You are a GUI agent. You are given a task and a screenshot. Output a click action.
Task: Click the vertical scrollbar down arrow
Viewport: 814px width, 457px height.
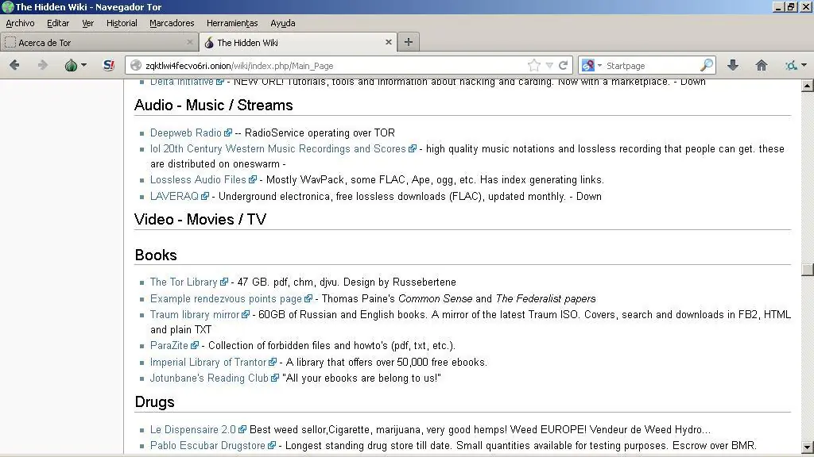pyautogui.click(x=808, y=447)
